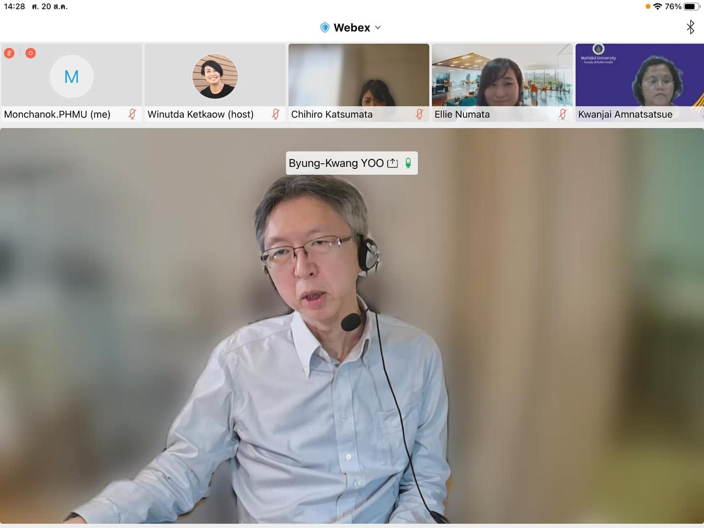Image resolution: width=704 pixels, height=528 pixels.
Task: Open the Bluetooth audio device icon
Action: click(x=690, y=27)
